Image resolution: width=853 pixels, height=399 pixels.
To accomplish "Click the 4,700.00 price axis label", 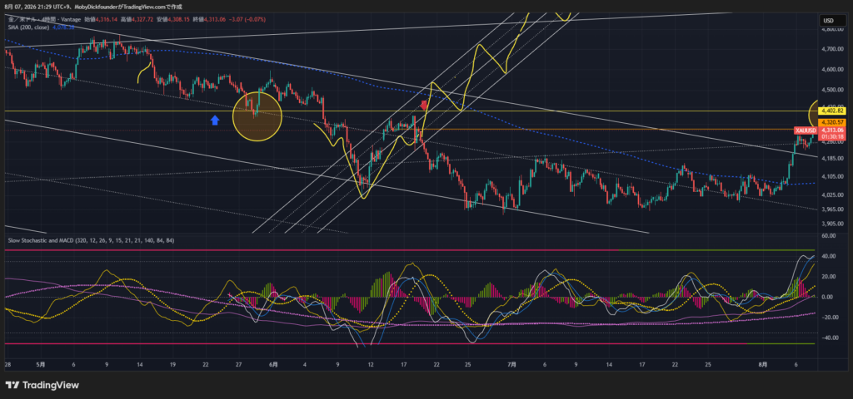I will (831, 49).
